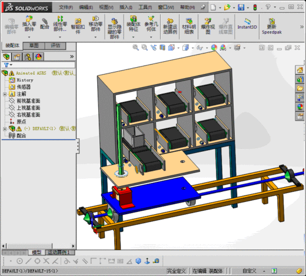The width and height of the screenshot is (306, 276).
Task: Click Zoom to Area icon
Action: pyautogui.click(x=145, y=48)
